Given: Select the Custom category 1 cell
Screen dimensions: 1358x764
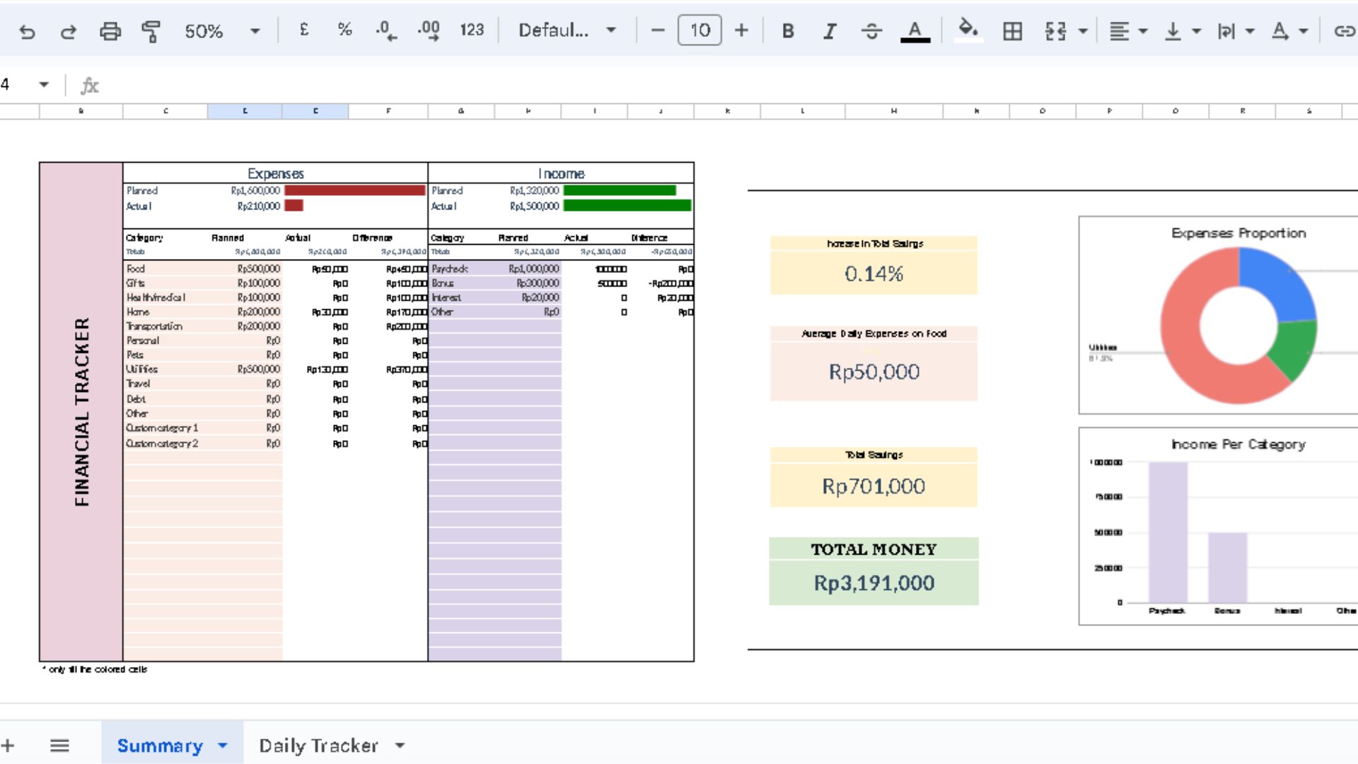Looking at the screenshot, I should click(x=166, y=428).
